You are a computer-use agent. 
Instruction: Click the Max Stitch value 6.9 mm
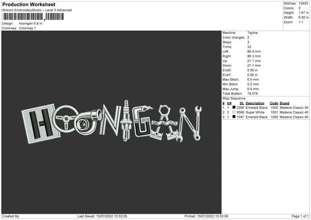click(x=253, y=79)
